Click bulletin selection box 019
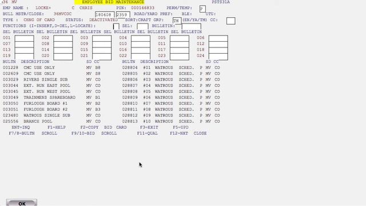The height and width of the screenshot is (206, 366). [x=24, y=56]
